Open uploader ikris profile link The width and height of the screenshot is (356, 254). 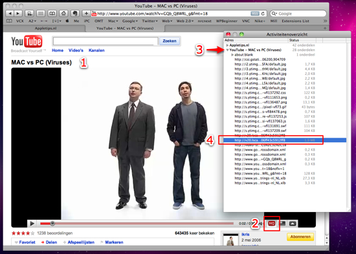245,235
